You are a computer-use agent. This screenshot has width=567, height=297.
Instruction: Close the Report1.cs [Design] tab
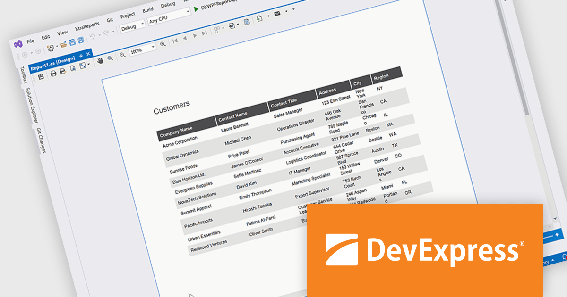pos(88,54)
